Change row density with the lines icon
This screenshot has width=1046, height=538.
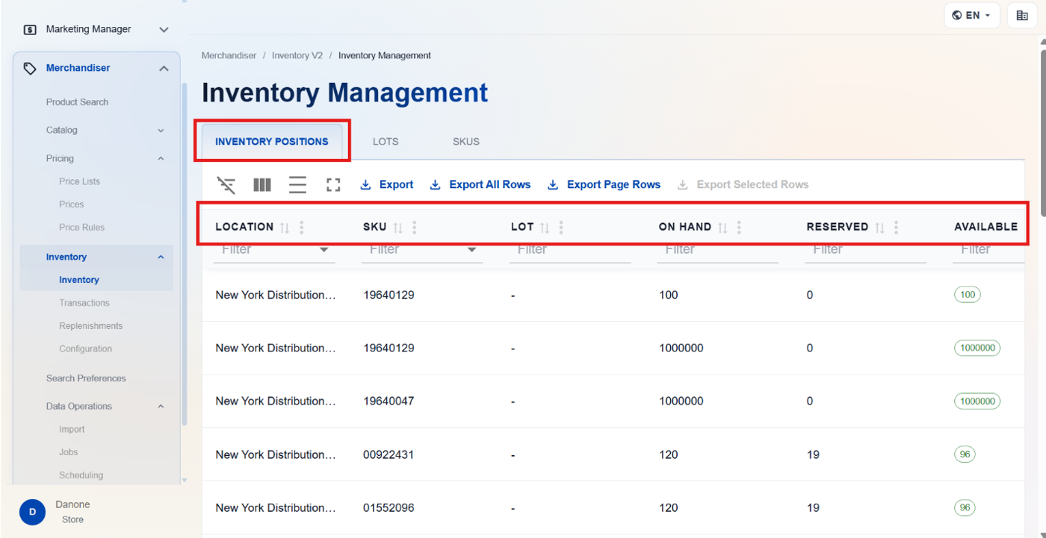(x=297, y=185)
